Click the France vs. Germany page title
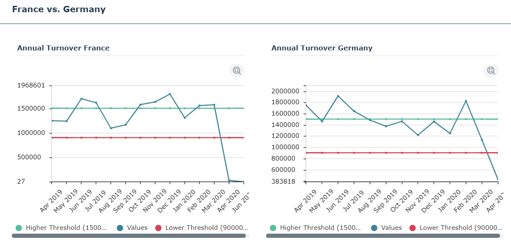 point(59,9)
